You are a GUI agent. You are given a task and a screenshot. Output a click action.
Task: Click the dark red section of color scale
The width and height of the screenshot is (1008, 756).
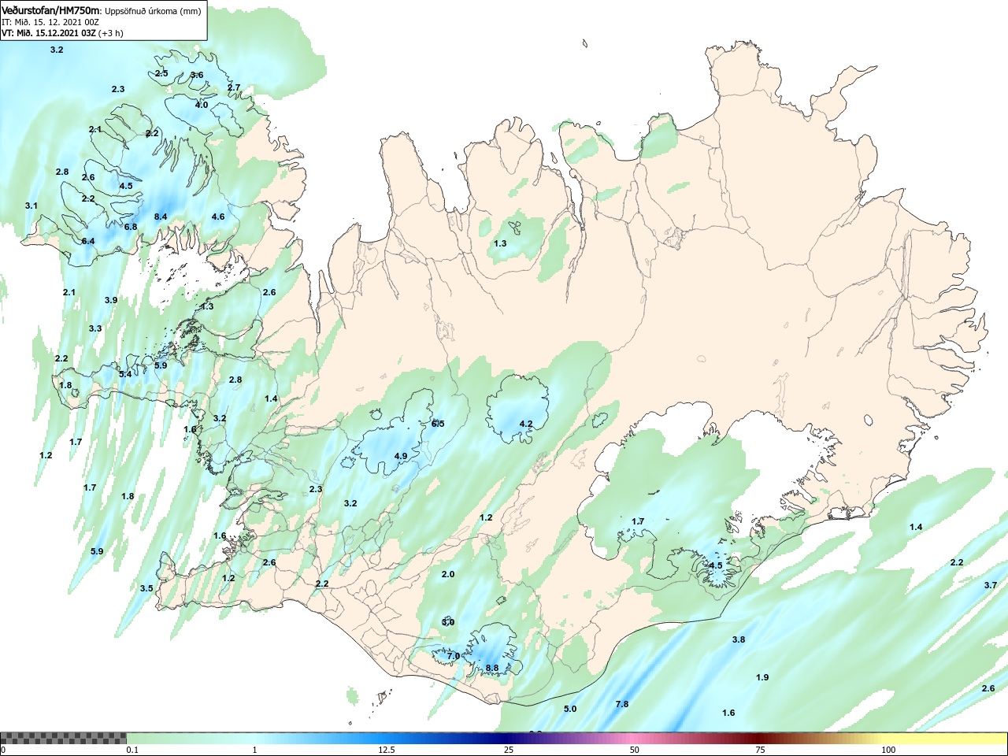760,739
